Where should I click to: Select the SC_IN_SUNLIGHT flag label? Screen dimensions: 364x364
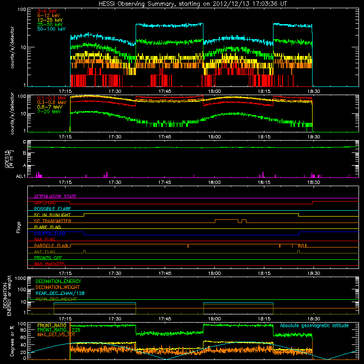[x=52, y=215]
